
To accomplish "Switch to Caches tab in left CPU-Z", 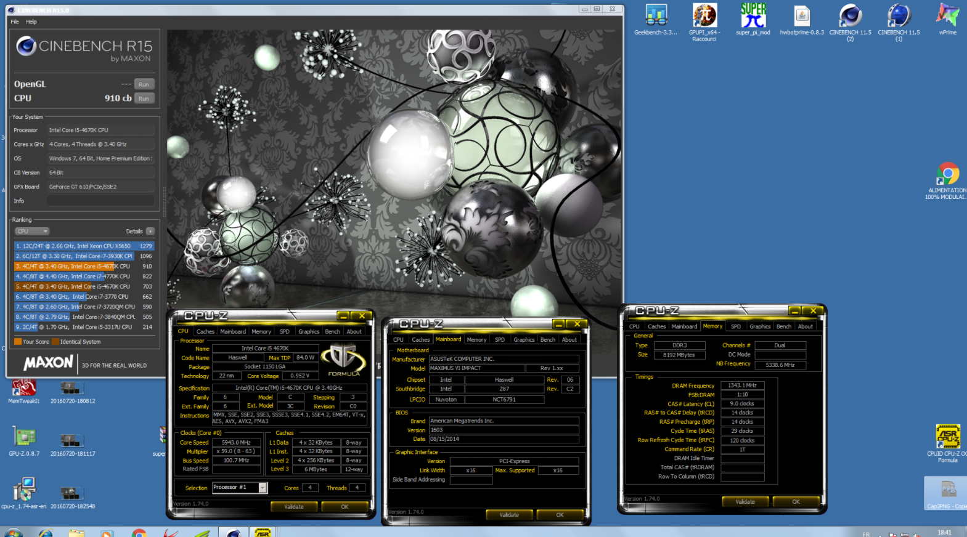I will [205, 331].
